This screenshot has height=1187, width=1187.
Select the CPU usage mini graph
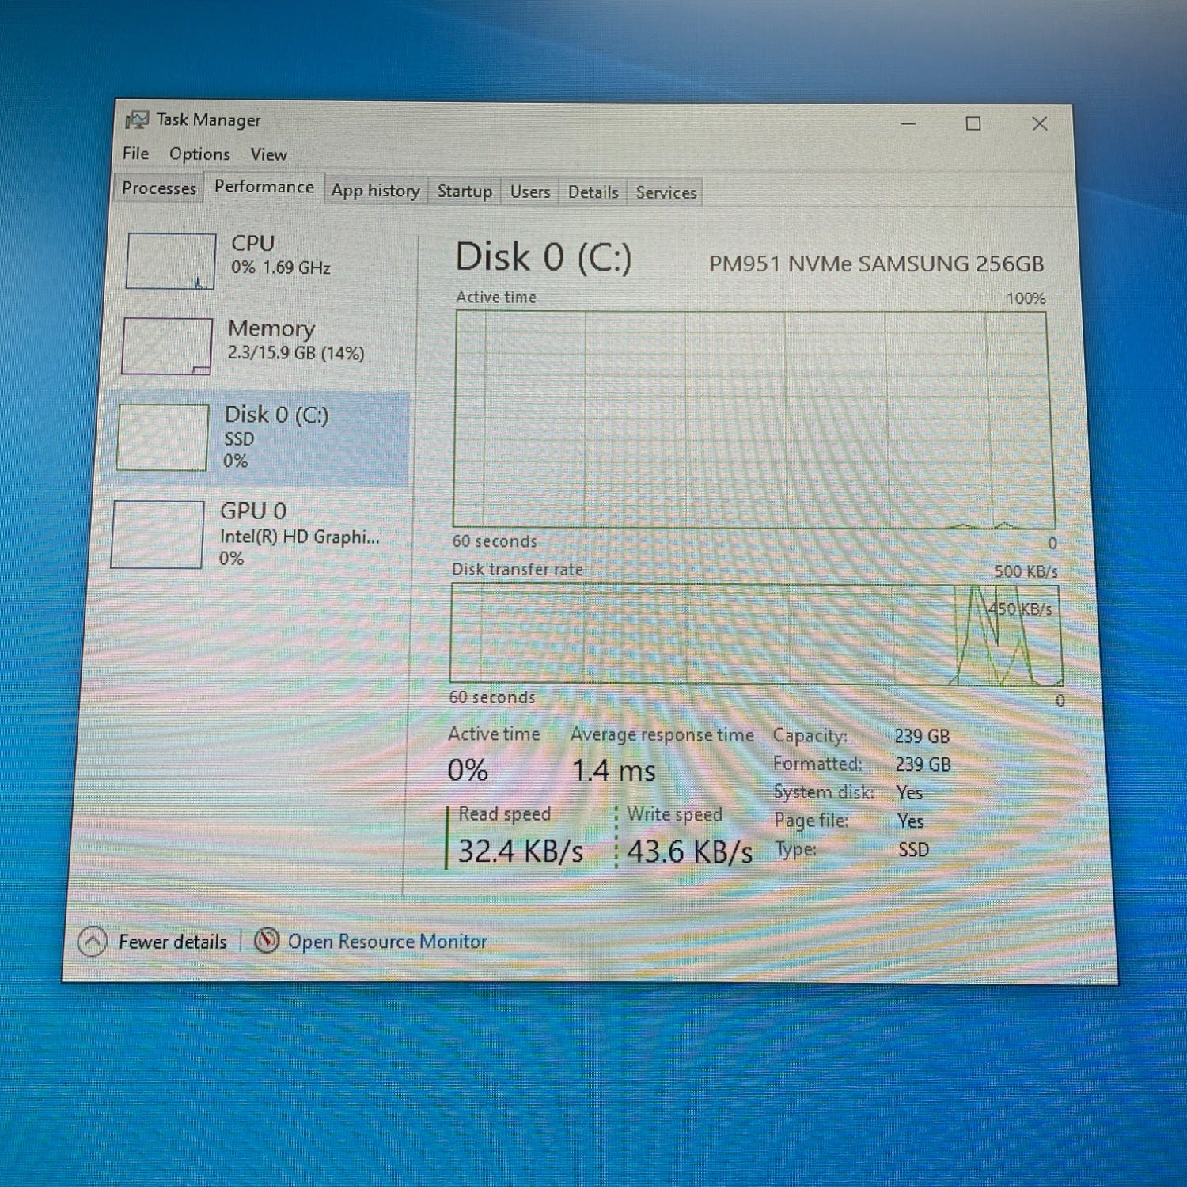171,261
